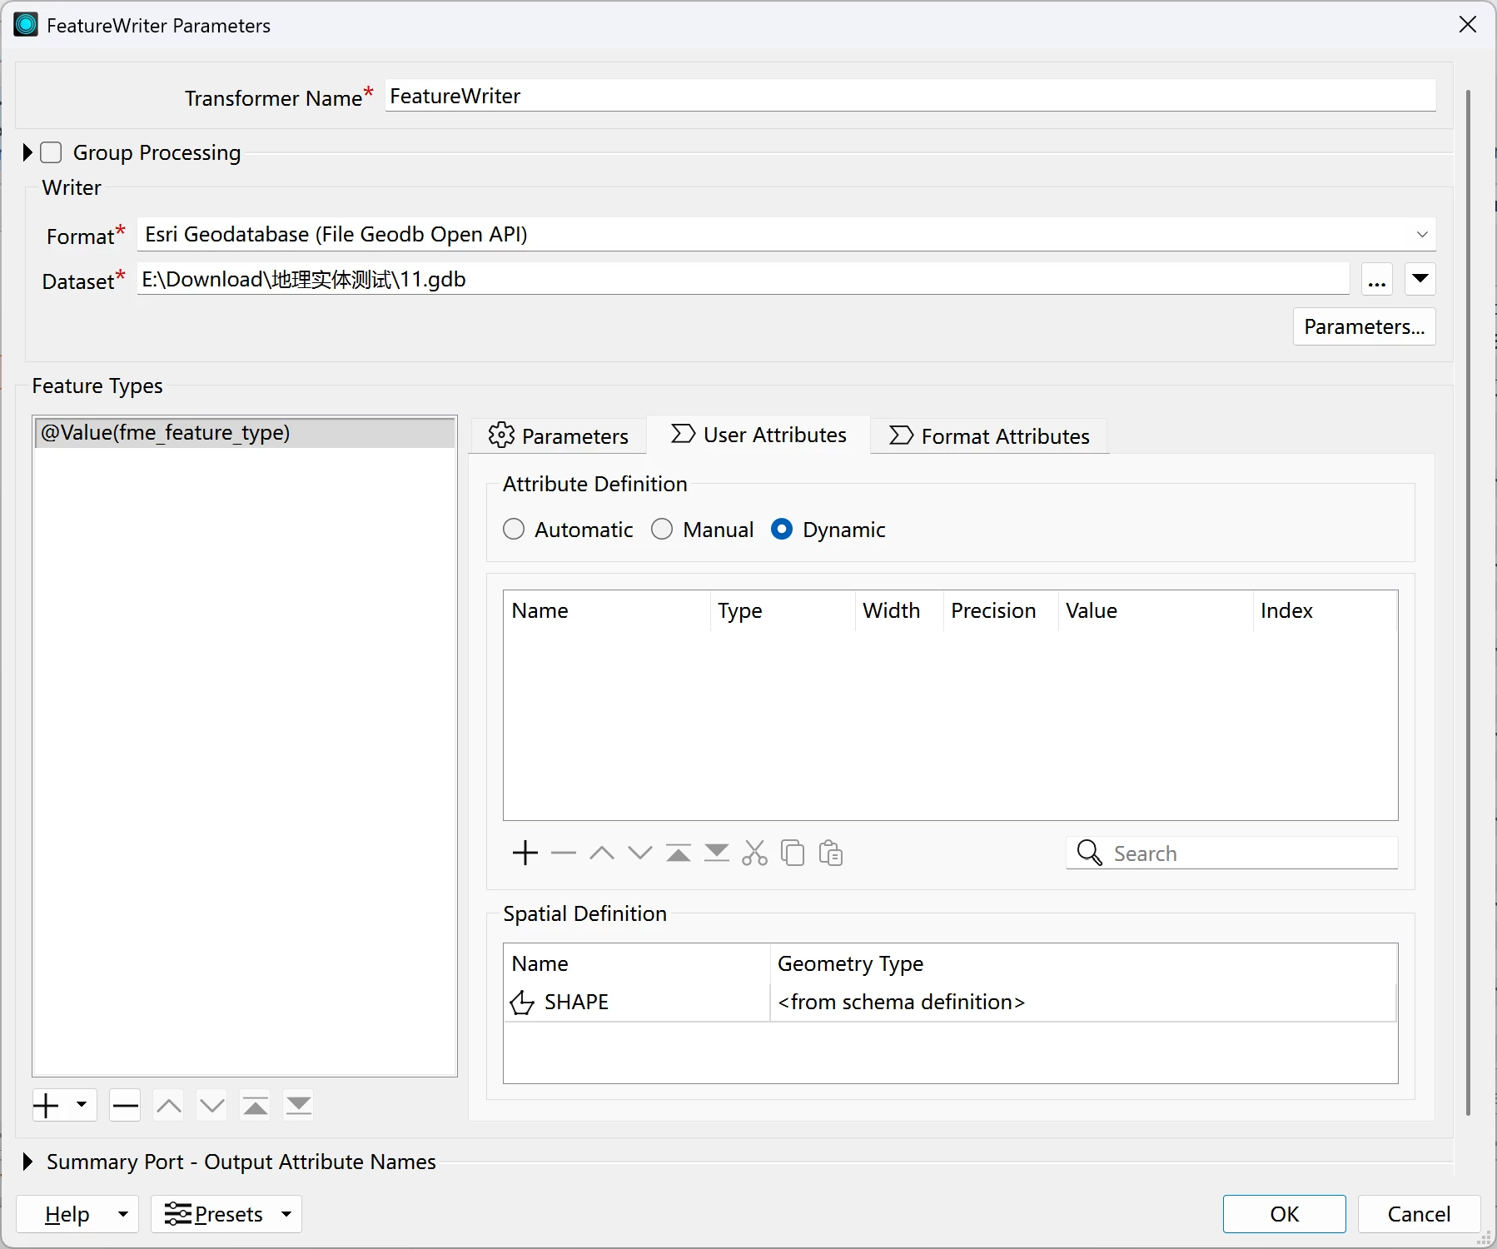Click the Precision column header
The image size is (1497, 1249).
1001,611
